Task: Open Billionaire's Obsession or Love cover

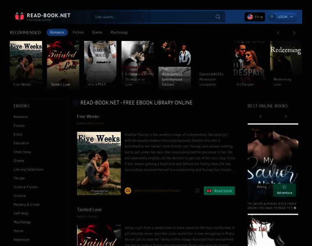Action: (x=138, y=65)
